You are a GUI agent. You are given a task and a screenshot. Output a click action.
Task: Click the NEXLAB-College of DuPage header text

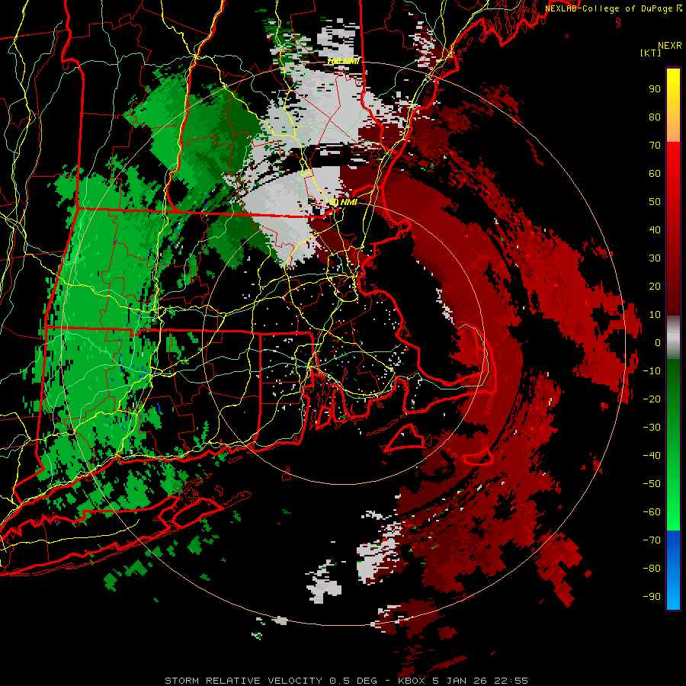pos(610,8)
